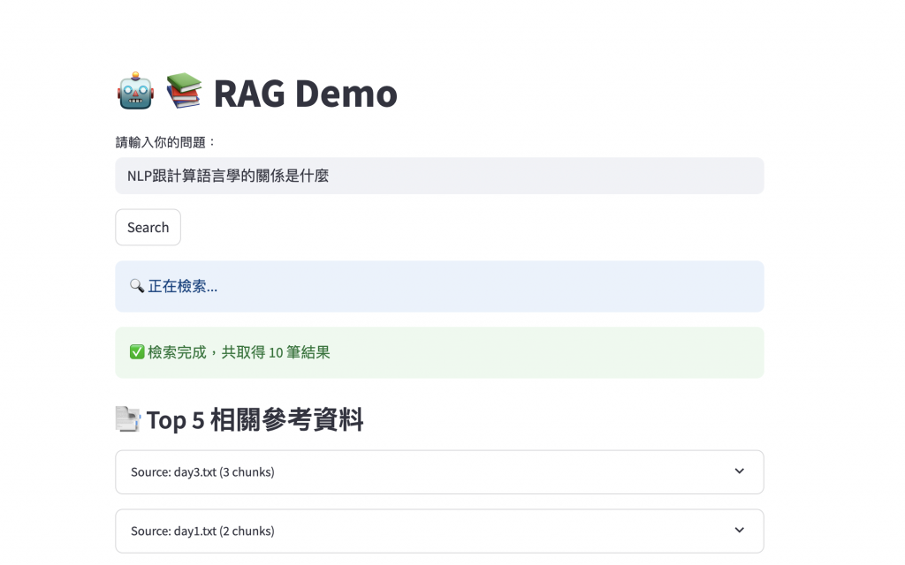Image resolution: width=905 pixels, height=565 pixels.
Task: Expand the day1.txt source chevron
Action: pyautogui.click(x=740, y=531)
